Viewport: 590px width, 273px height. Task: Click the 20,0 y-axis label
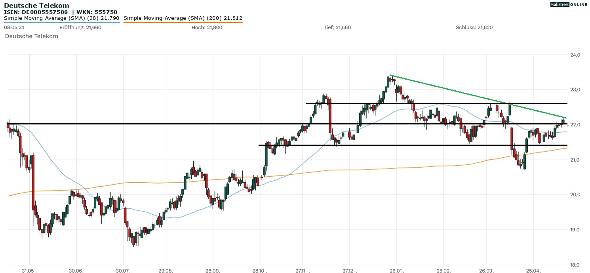(x=575, y=195)
